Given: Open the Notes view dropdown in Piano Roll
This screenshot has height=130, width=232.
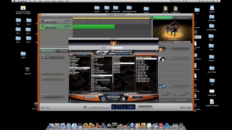Looking at the screenshot, I should [53, 57].
